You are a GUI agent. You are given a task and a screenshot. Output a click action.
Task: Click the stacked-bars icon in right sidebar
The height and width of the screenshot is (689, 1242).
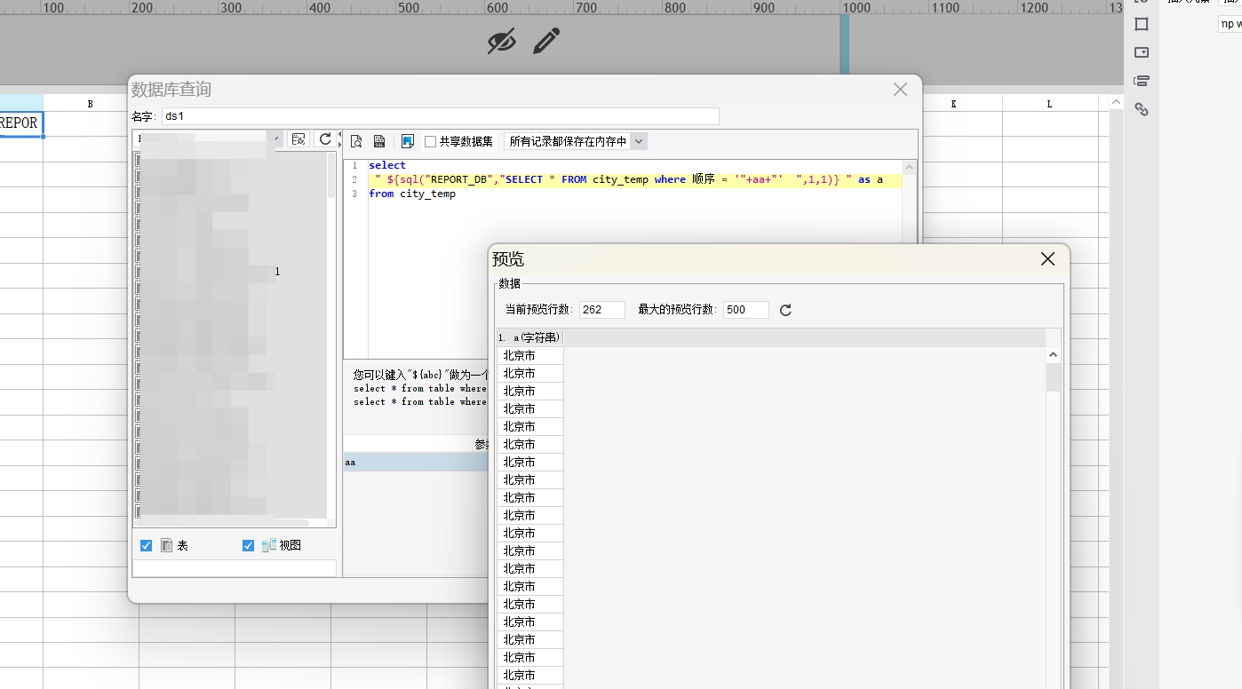tap(1142, 81)
